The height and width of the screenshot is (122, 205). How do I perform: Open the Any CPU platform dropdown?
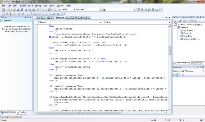click(x=100, y=10)
